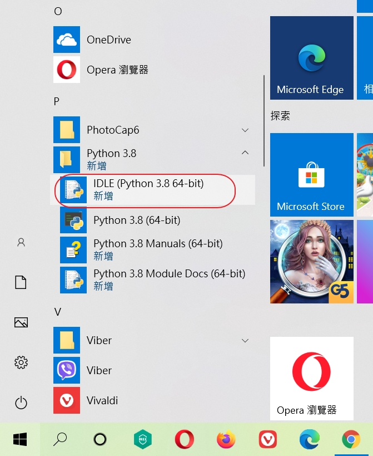Click the Viber folder icon
373x456 pixels.
[67, 340]
